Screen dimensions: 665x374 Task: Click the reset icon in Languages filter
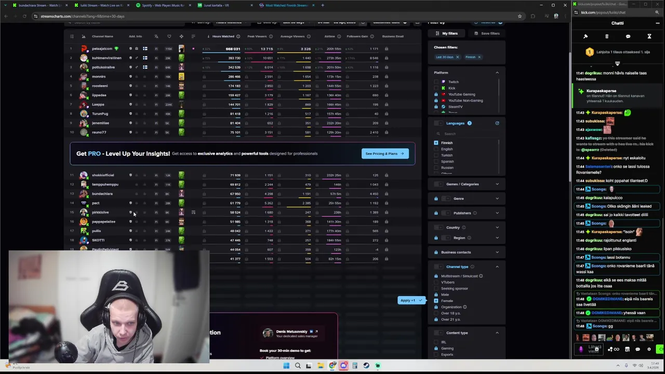tap(497, 123)
